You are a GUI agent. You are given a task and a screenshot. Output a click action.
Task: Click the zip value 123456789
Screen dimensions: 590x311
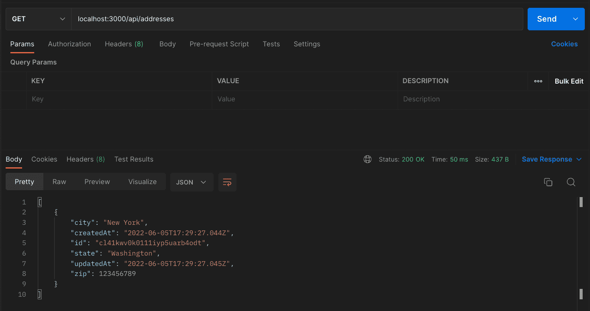coord(117,274)
